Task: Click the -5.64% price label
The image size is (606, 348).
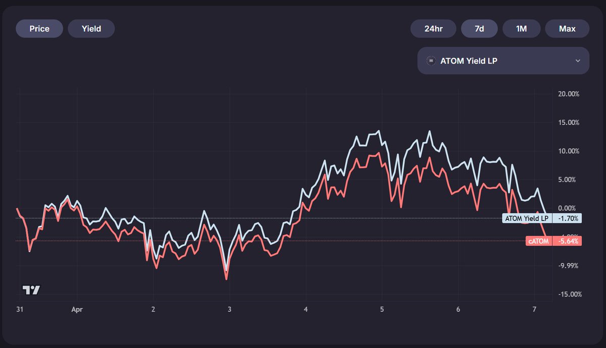Action: tap(567, 241)
